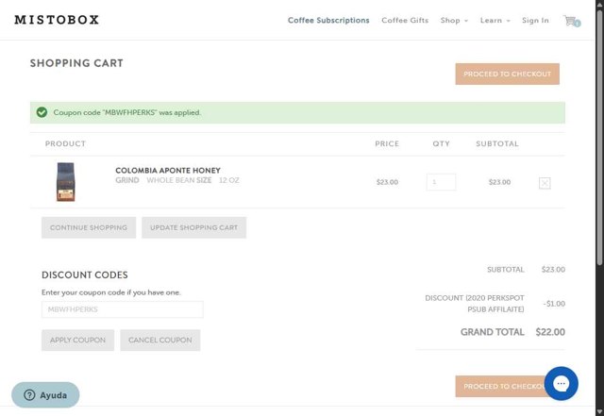Focus the coupon code input field
Viewport: 604px width, 416px height.
(123, 309)
